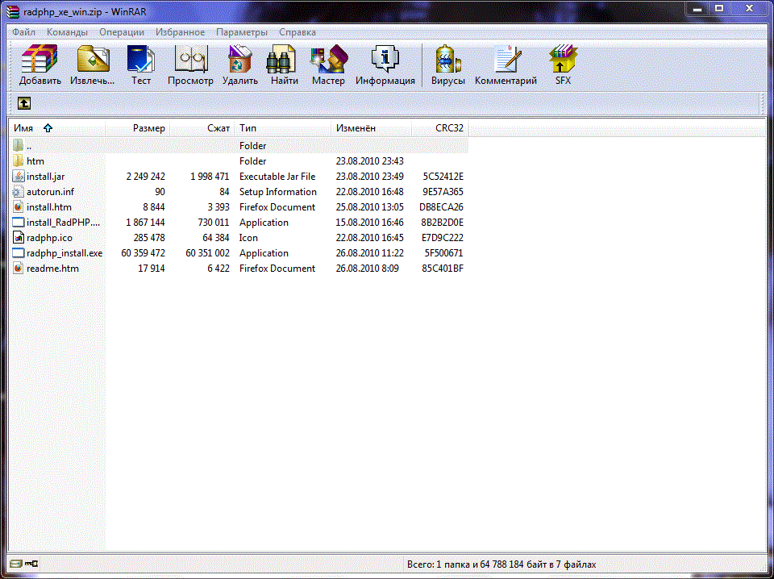Open the Операции menu
The width and height of the screenshot is (774, 579).
[x=122, y=32]
